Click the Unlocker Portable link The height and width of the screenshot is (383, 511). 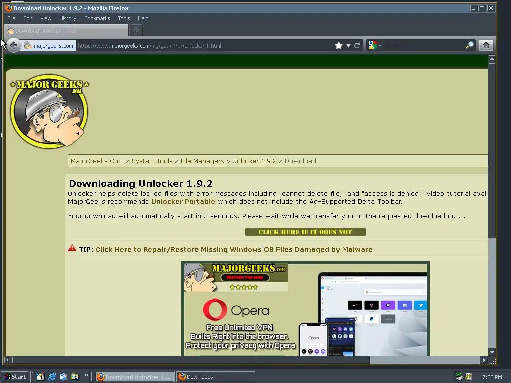[x=183, y=201]
